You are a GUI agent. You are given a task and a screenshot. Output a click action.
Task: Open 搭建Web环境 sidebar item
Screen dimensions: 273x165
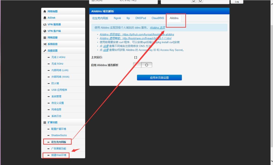click(59, 155)
